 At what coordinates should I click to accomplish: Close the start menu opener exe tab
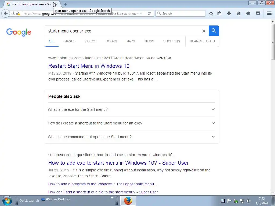[56, 4]
